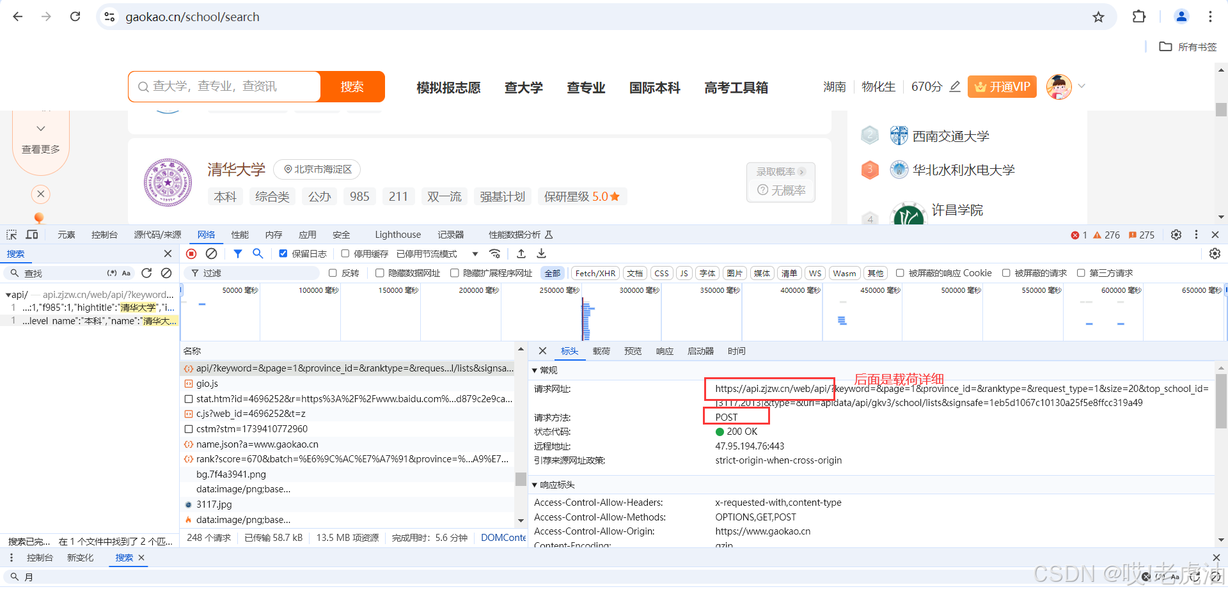
Task: Import HAR file with upload icon
Action: coord(521,254)
